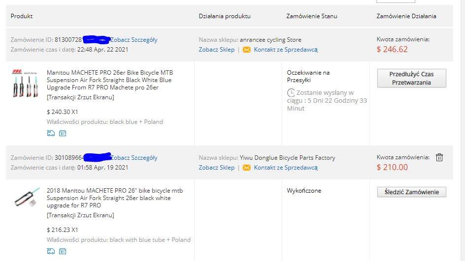Click Kontakt ze Sprzedawcą for the first order
Screen dimensions: 465x261
(286, 50)
